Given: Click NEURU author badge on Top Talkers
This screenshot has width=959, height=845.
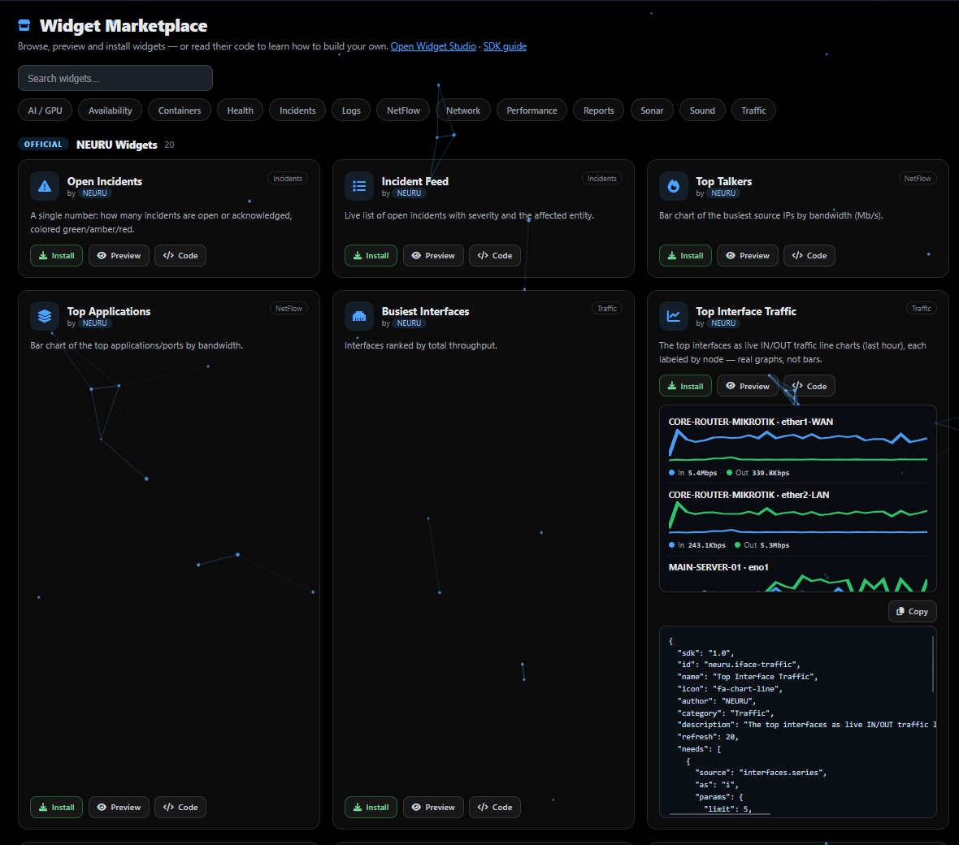Looking at the screenshot, I should click(723, 193).
